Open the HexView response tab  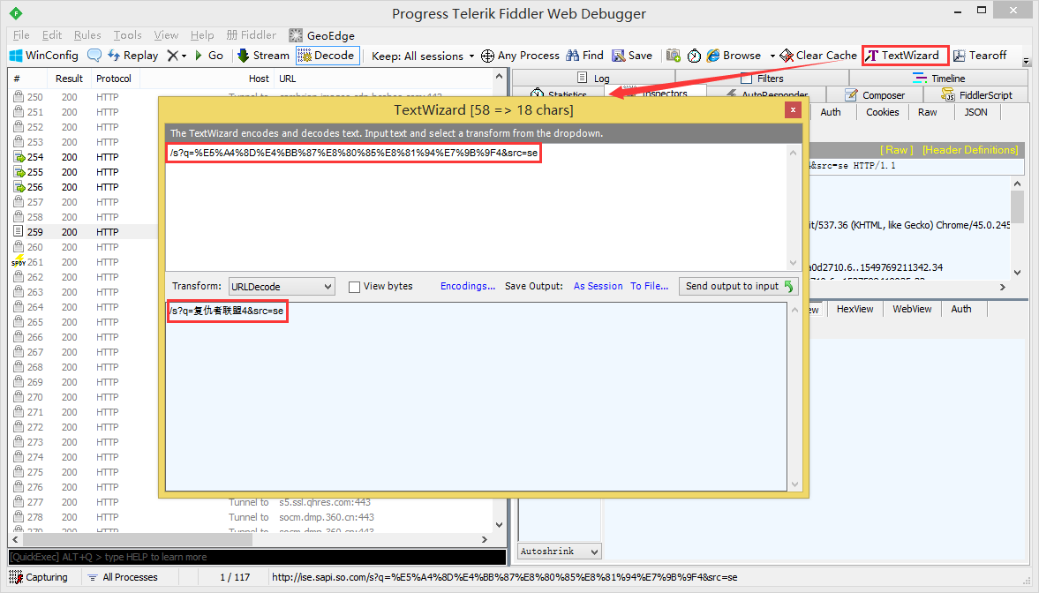(855, 309)
